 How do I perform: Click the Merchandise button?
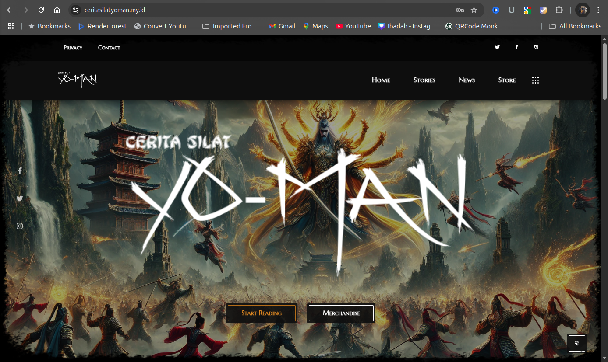coord(341,313)
